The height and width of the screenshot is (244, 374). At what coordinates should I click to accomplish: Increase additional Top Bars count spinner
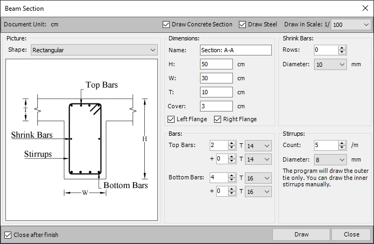232,157
